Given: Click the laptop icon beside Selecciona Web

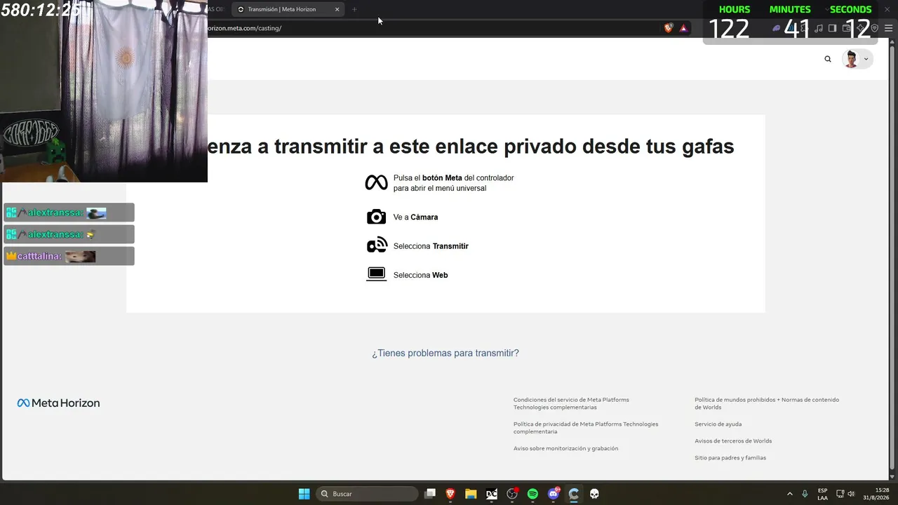Looking at the screenshot, I should [377, 274].
